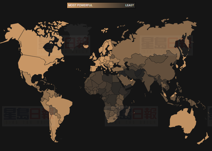Click the MOST POWERFUL legend label
Screen dimensions: 212x151
coord(80,5)
